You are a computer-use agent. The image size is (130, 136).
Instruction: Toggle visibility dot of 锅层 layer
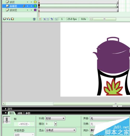tap(28, 2)
